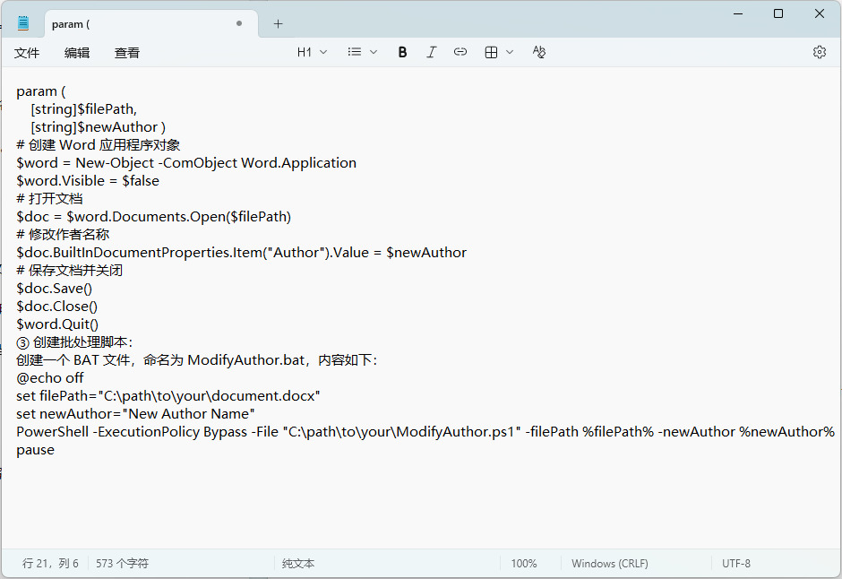Viewport: 842px width, 579px height.
Task: Click the line '[string]$newAuthor )'
Action: click(99, 126)
